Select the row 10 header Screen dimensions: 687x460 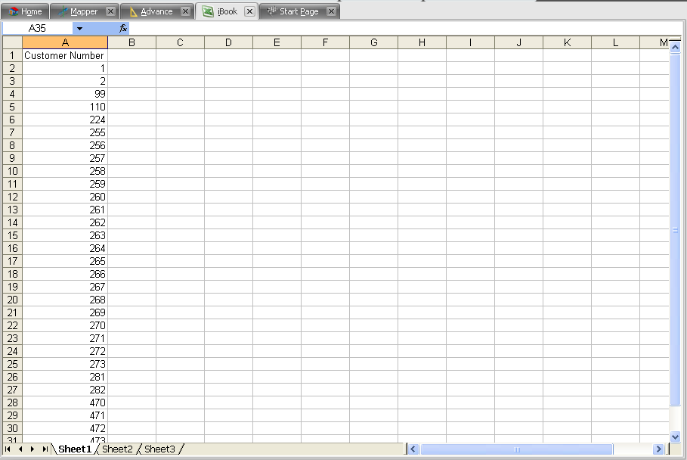click(12, 171)
